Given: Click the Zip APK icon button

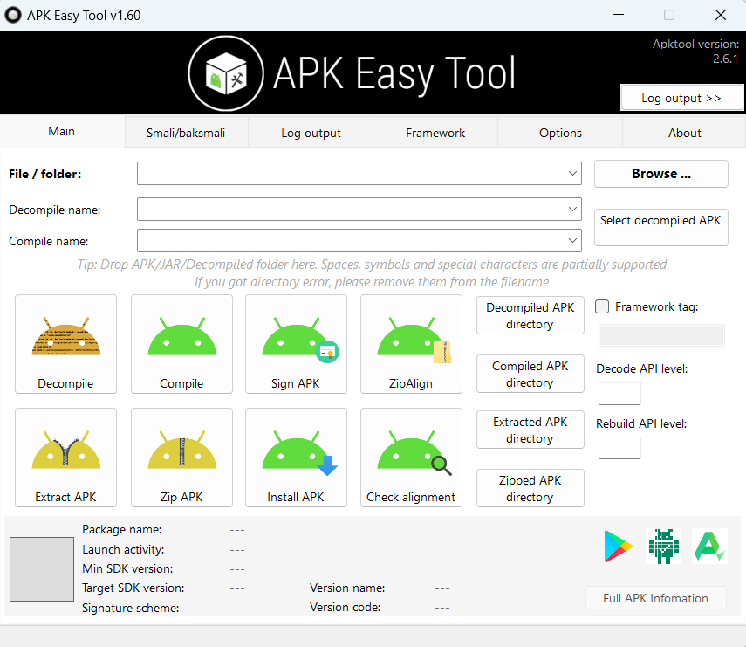Looking at the screenshot, I should pos(181,457).
